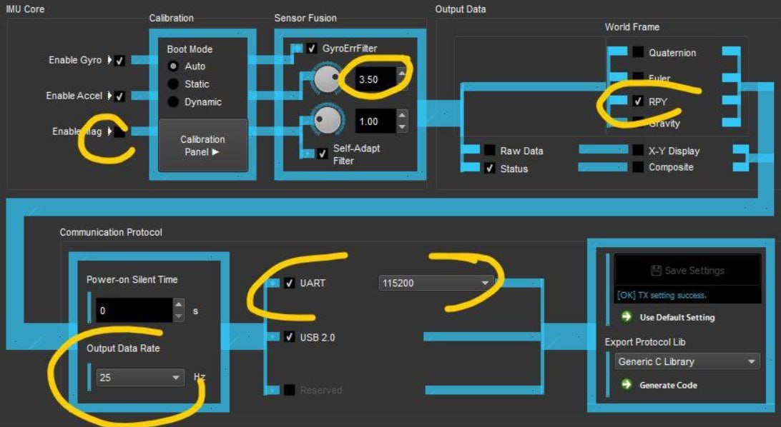The width and height of the screenshot is (781, 427).
Task: Increase the GyroErrFilter value with up stepper
Action: point(402,74)
